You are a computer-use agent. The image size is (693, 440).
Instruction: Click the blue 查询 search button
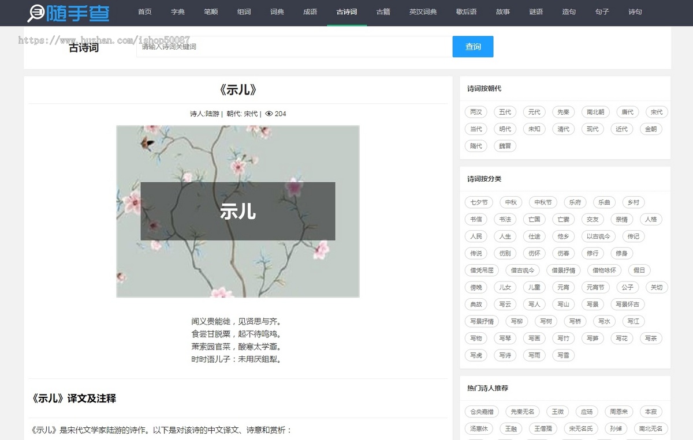(x=473, y=47)
